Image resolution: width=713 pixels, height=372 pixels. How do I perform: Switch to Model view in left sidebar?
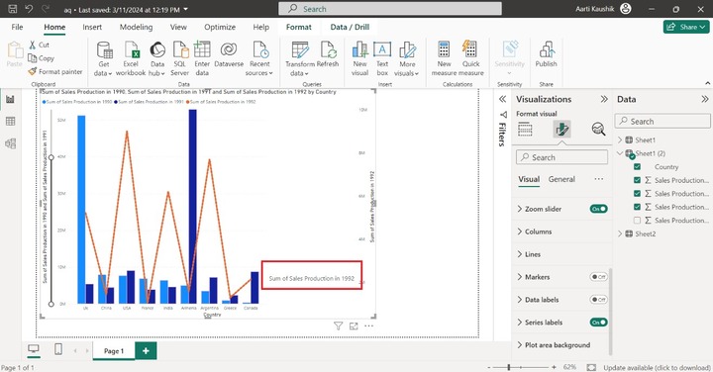11,143
